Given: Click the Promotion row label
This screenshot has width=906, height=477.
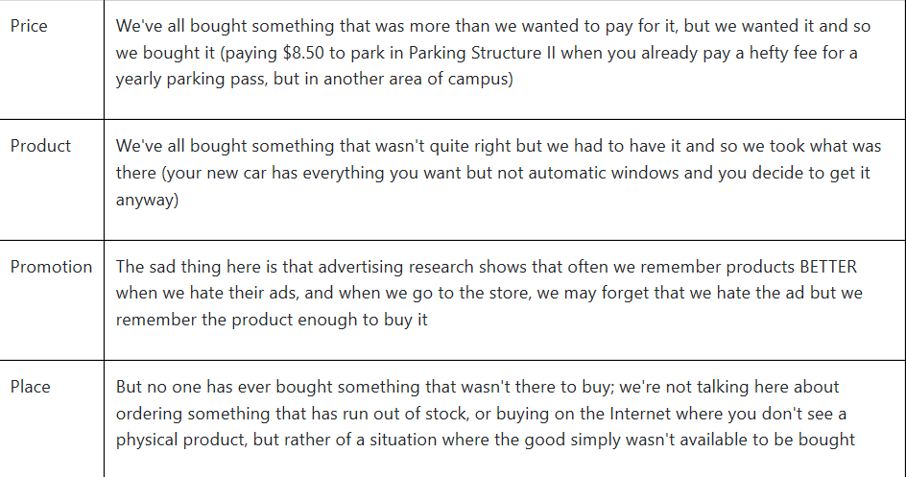Looking at the screenshot, I should point(52,267).
